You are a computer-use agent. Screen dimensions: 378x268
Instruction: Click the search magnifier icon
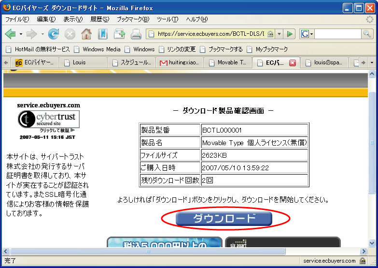(x=367, y=34)
